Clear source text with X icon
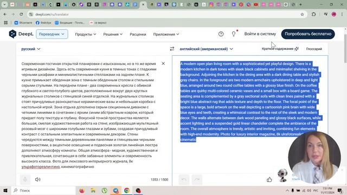The width and height of the screenshot is (347, 195). 163,63
